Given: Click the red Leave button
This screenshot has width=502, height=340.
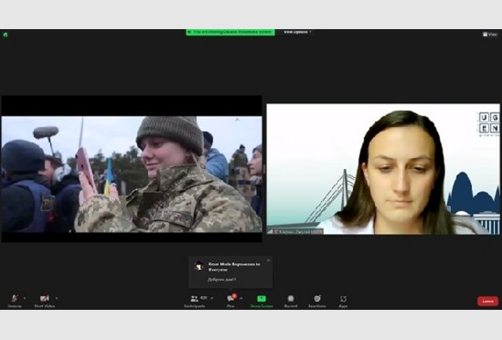Looking at the screenshot, I should tap(487, 301).
